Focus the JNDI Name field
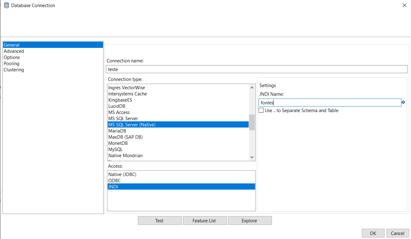The image size is (411, 239). tap(330, 103)
